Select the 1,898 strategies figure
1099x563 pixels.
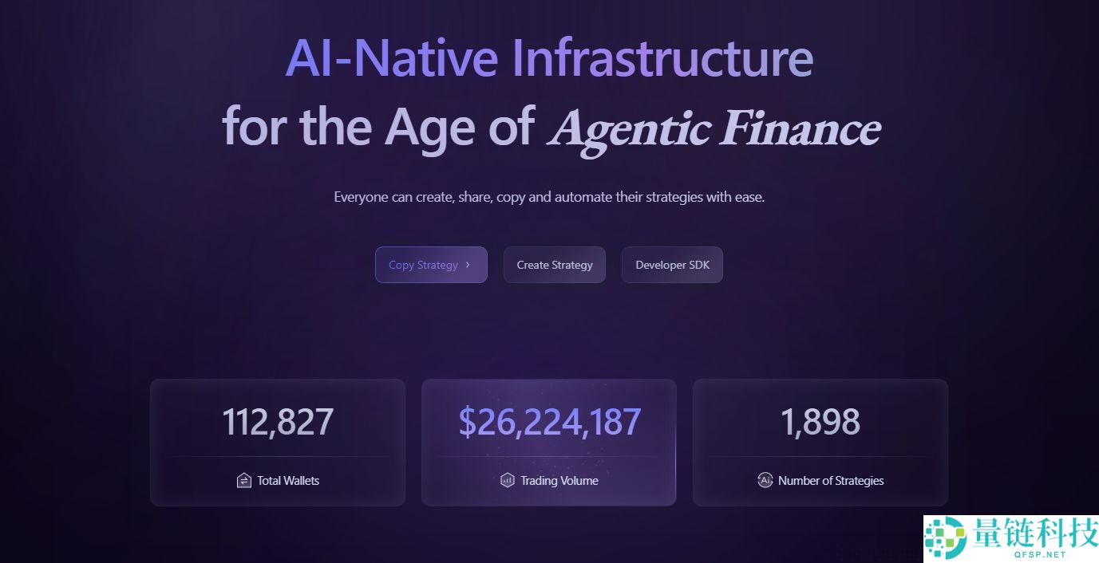click(820, 422)
